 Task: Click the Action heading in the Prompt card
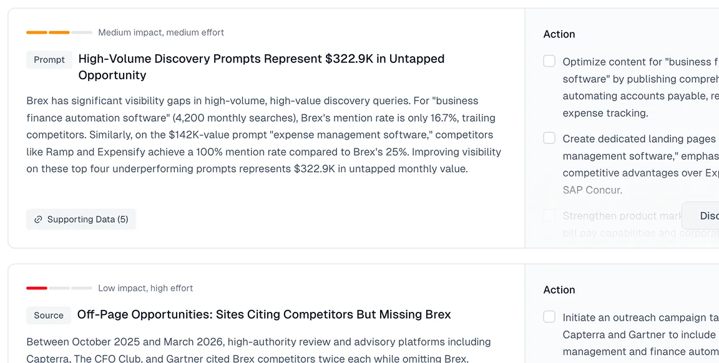(559, 34)
